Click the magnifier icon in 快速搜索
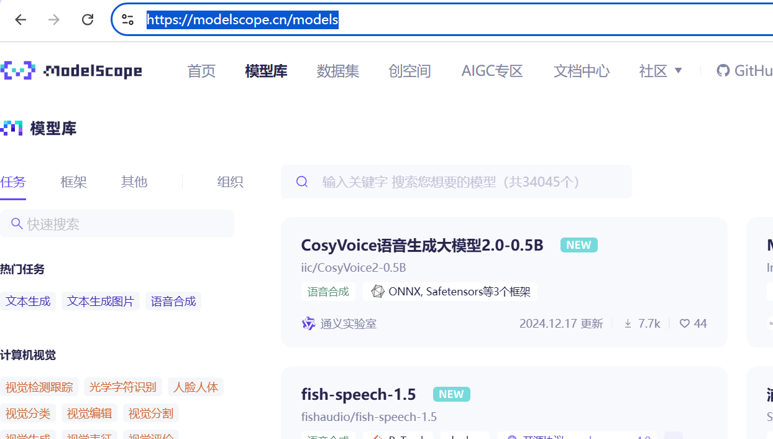Image resolution: width=773 pixels, height=439 pixels. click(17, 224)
